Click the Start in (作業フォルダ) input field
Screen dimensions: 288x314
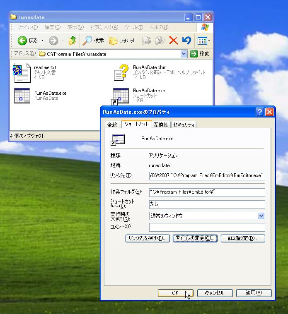click(x=207, y=192)
